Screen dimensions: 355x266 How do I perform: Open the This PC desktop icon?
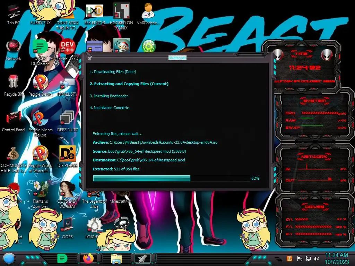pos(14,15)
